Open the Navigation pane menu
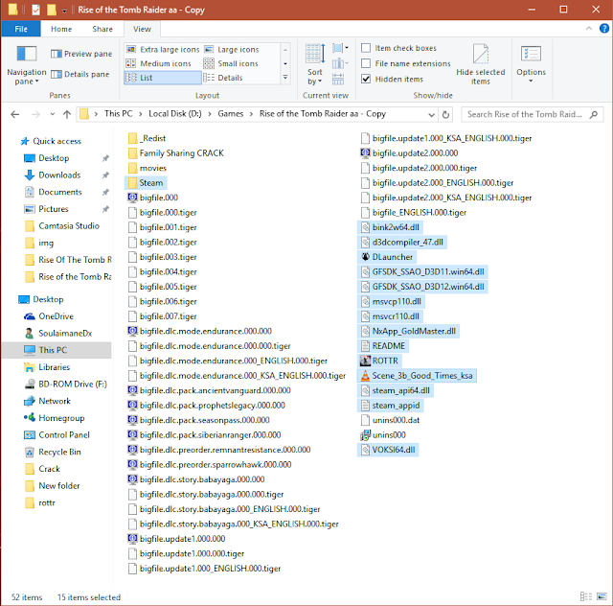Screen dimensions: 613x606 (x=27, y=65)
